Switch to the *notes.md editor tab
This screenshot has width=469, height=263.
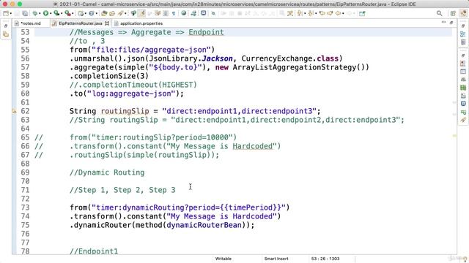[x=31, y=23]
